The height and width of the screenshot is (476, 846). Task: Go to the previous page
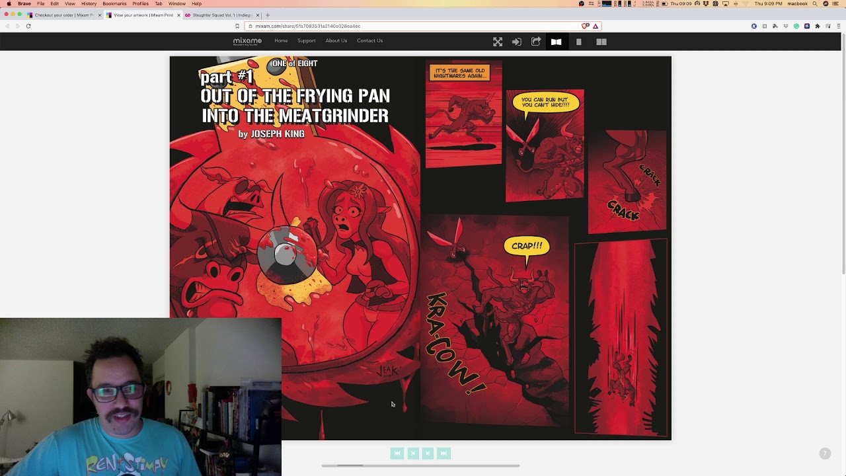[412, 453]
